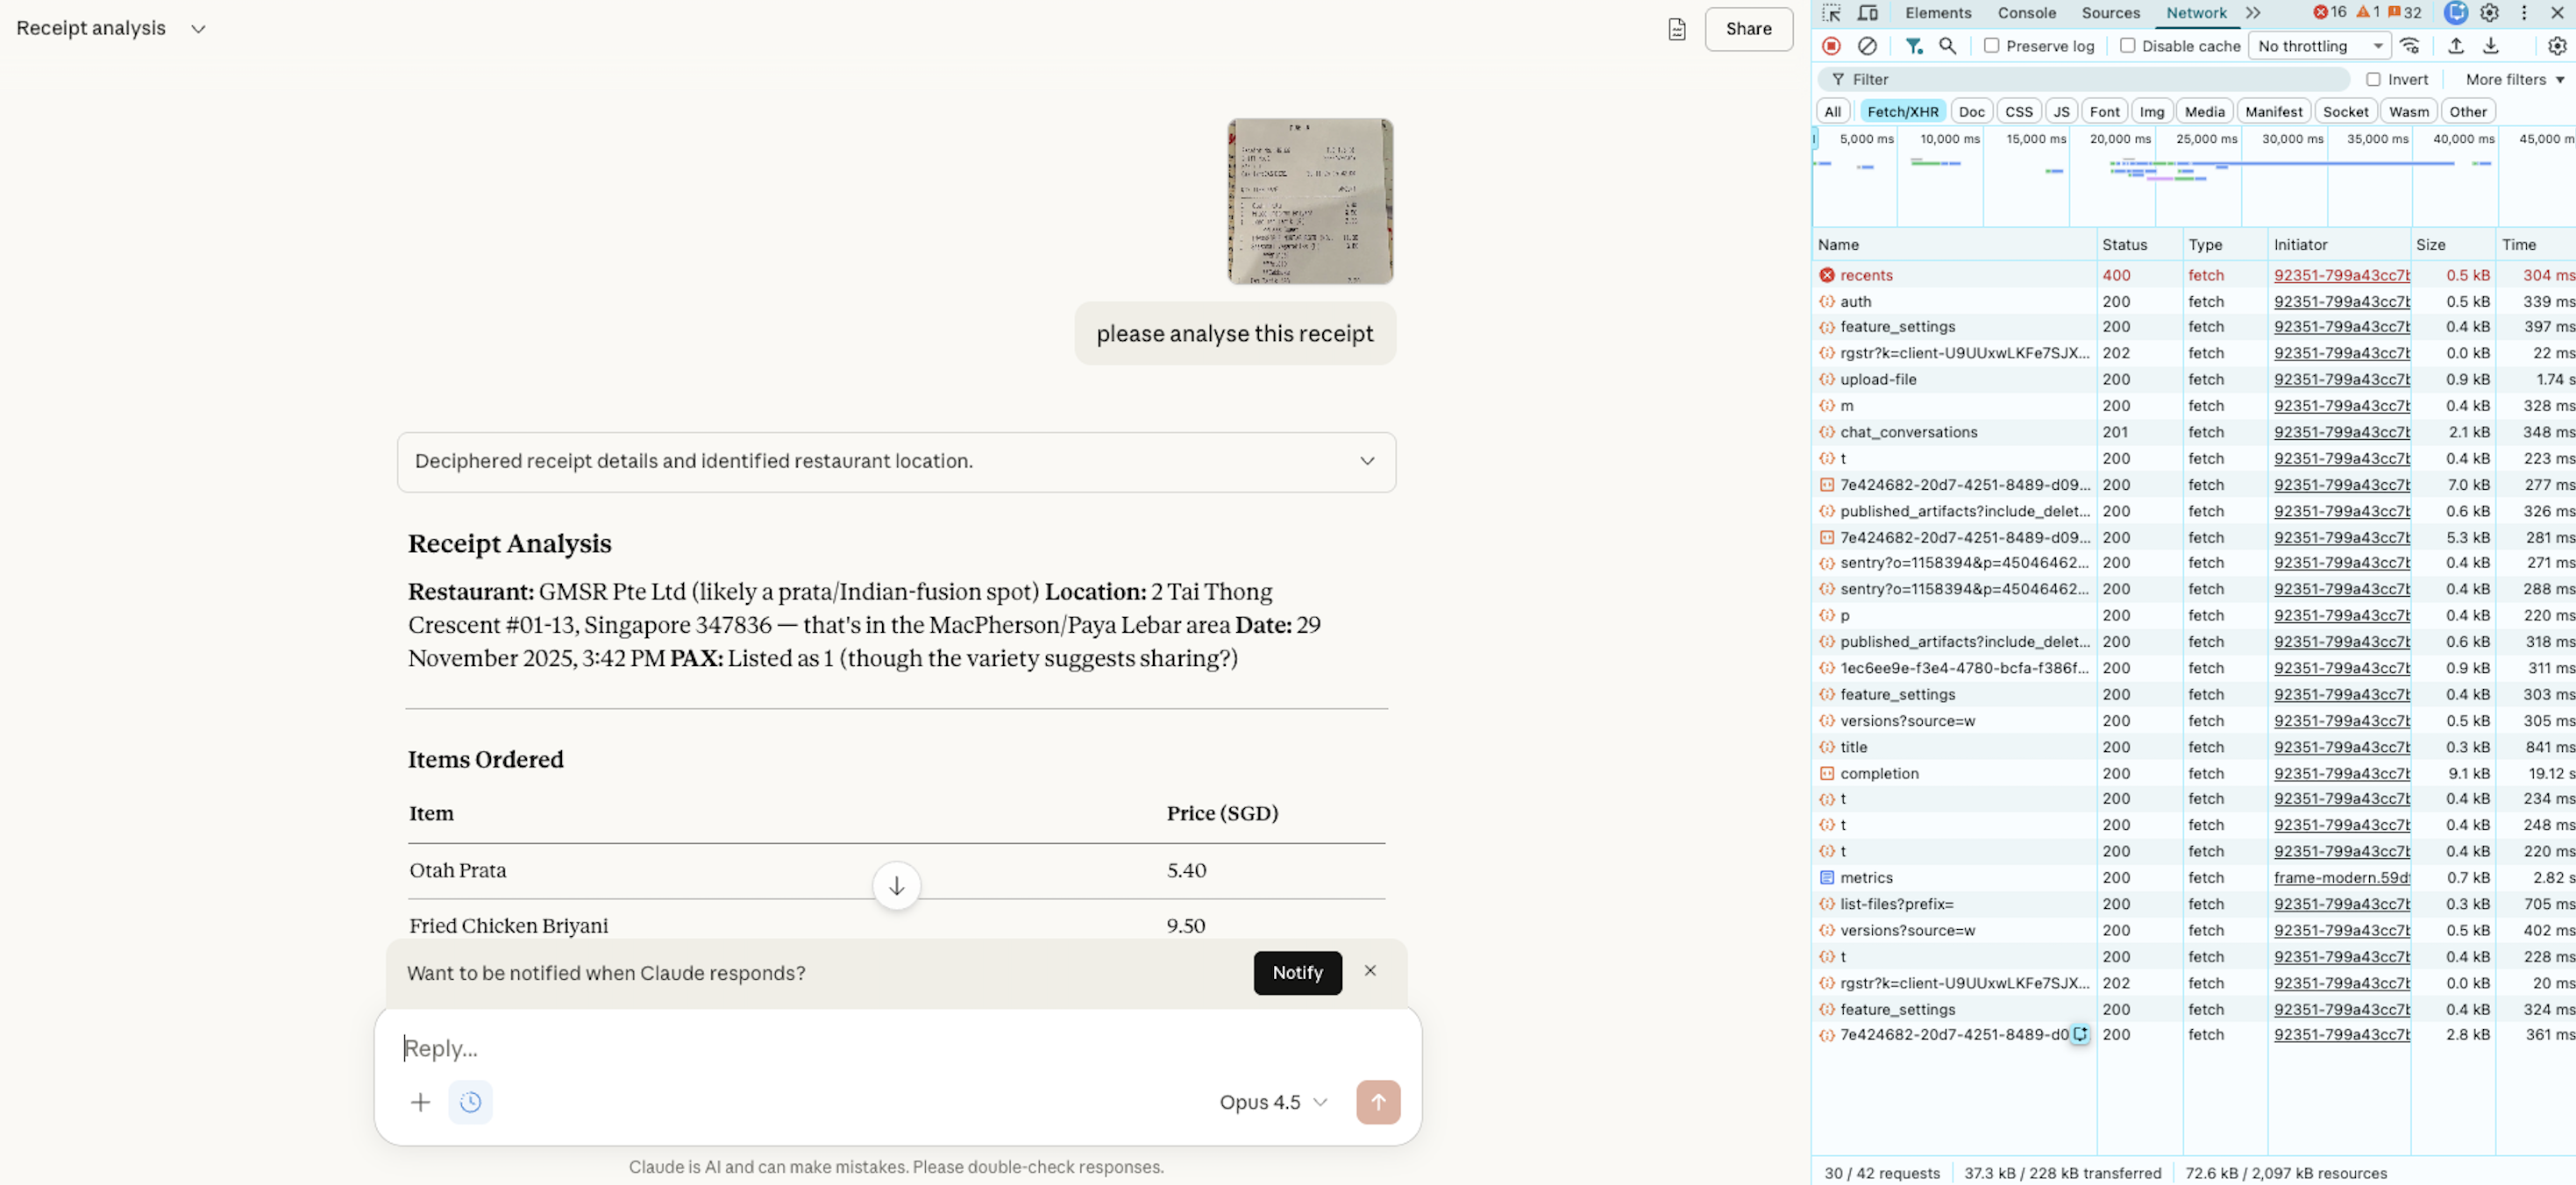2576x1185 pixels.
Task: Collapse the receipt analysis summary panel
Action: 1366,461
